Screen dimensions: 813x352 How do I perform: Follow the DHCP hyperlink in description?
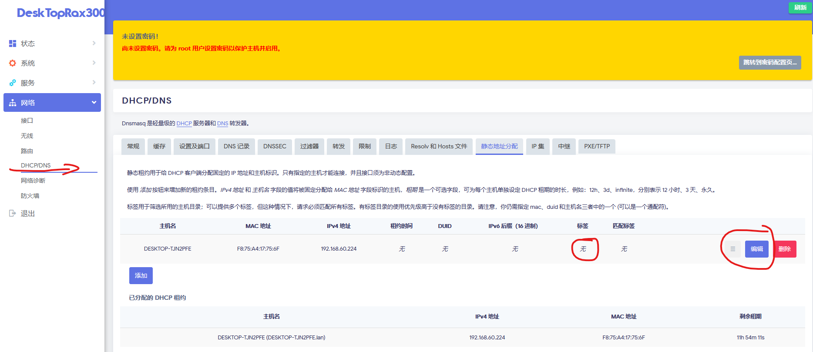(x=184, y=124)
